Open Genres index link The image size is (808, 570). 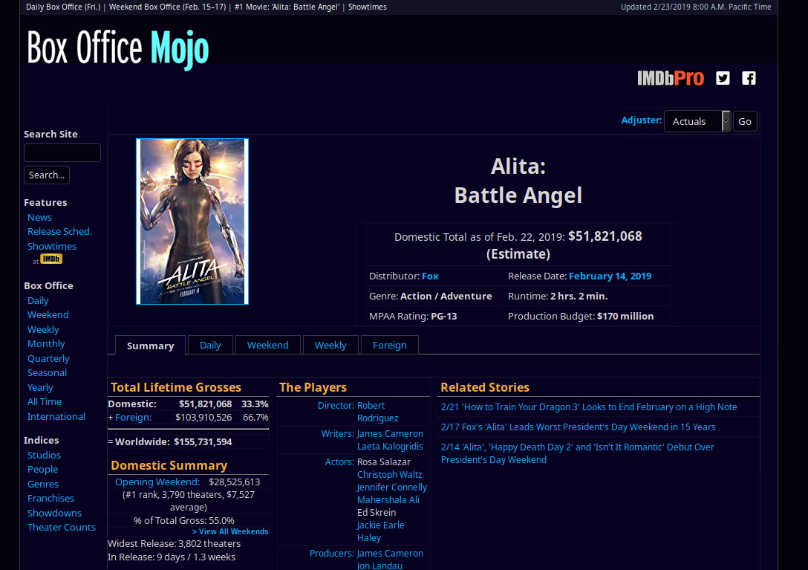pos(43,484)
